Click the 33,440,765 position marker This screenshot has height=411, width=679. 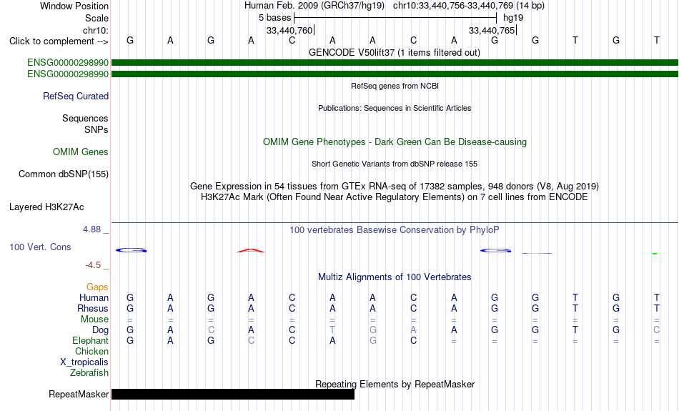click(x=492, y=30)
